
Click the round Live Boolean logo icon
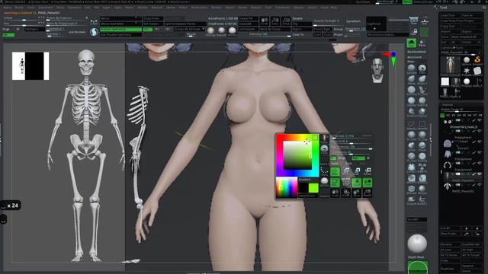[94, 32]
